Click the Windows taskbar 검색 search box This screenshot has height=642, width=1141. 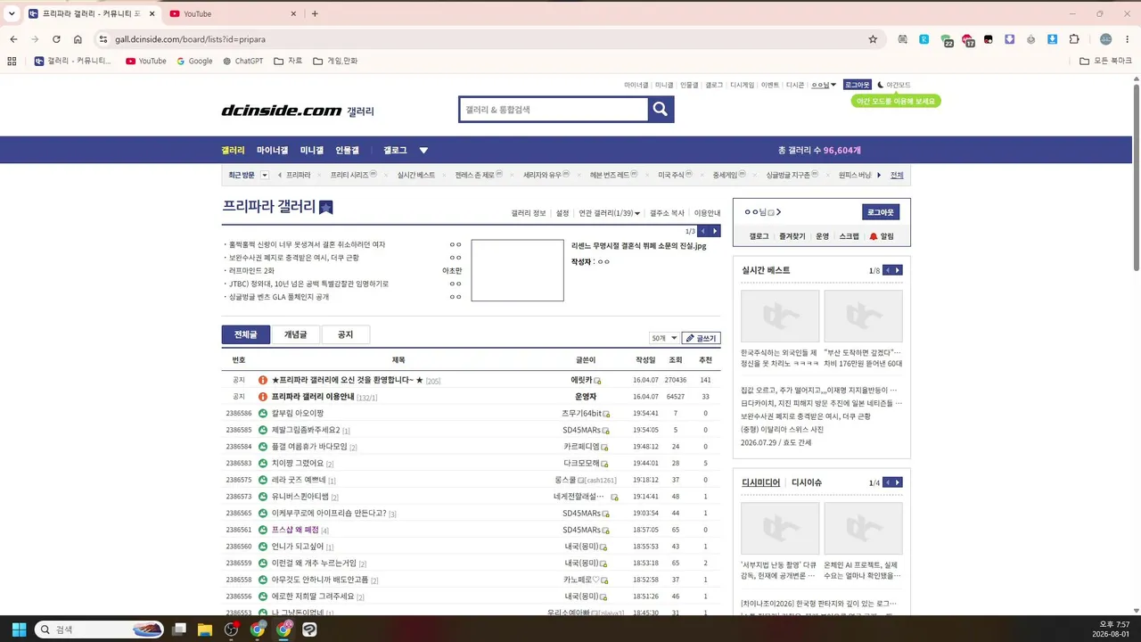point(100,630)
